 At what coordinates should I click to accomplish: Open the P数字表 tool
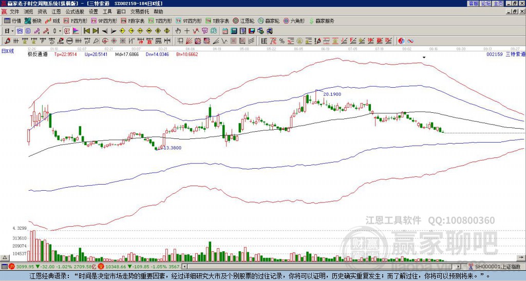pos(133,21)
